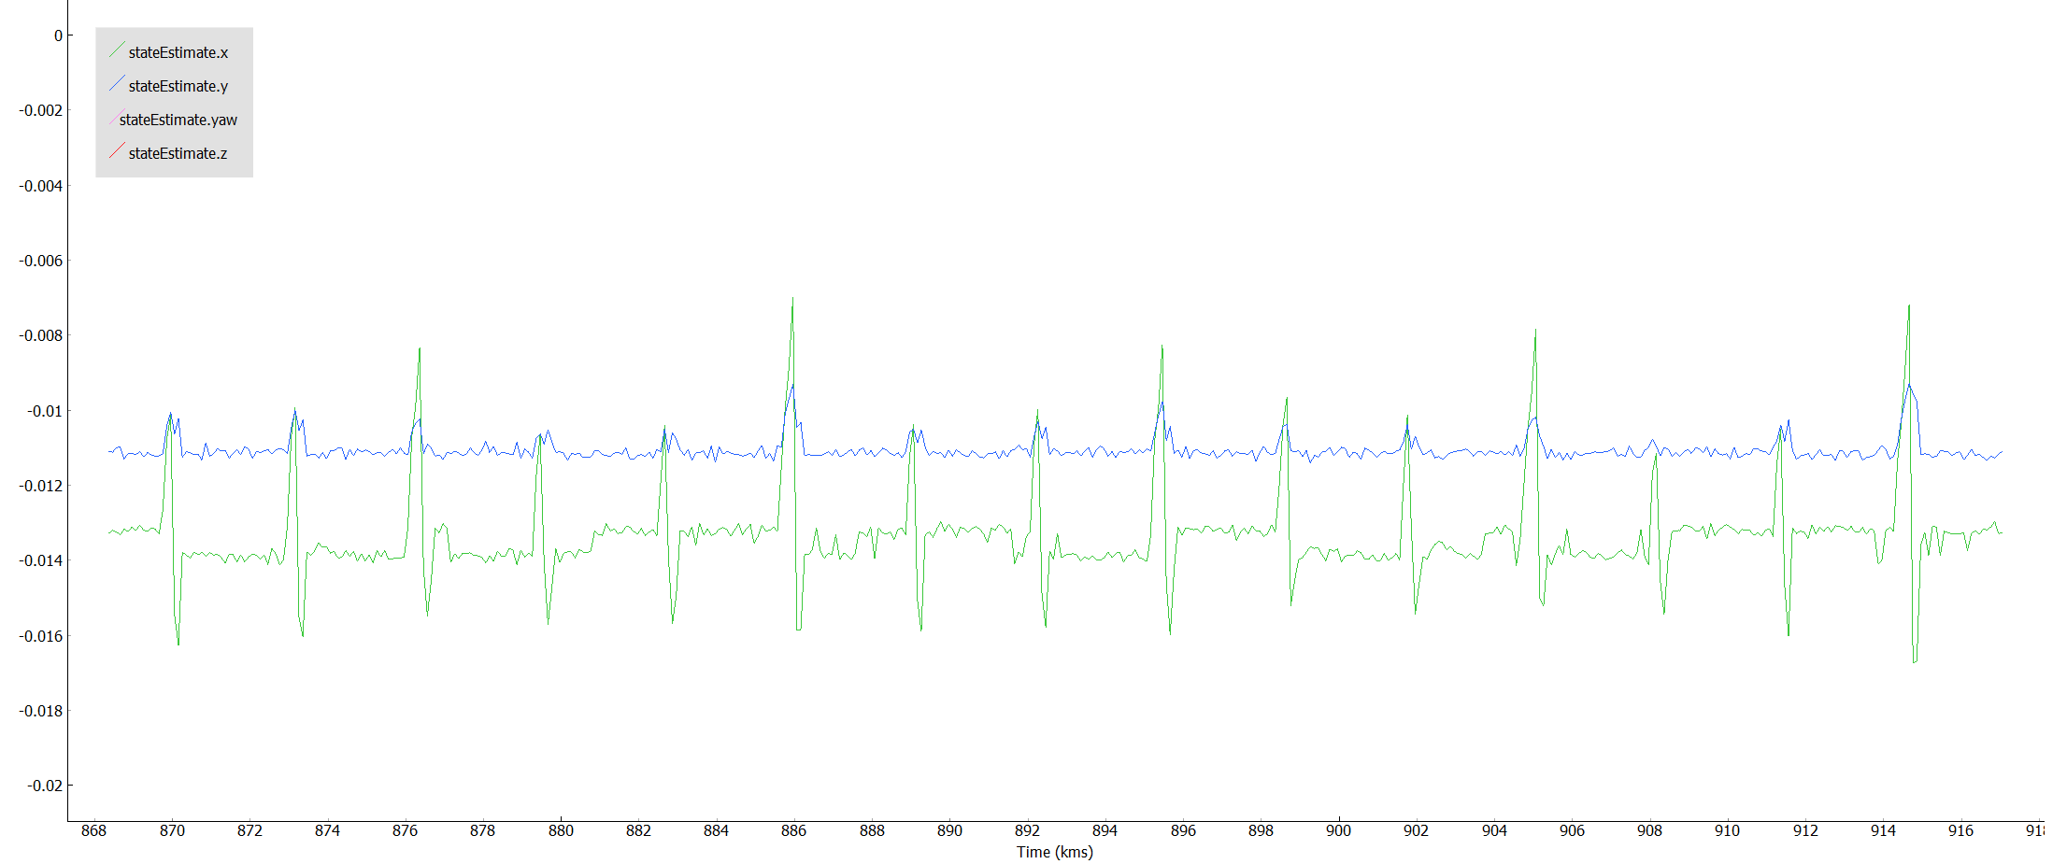Click the green peak near time 905

click(1535, 331)
